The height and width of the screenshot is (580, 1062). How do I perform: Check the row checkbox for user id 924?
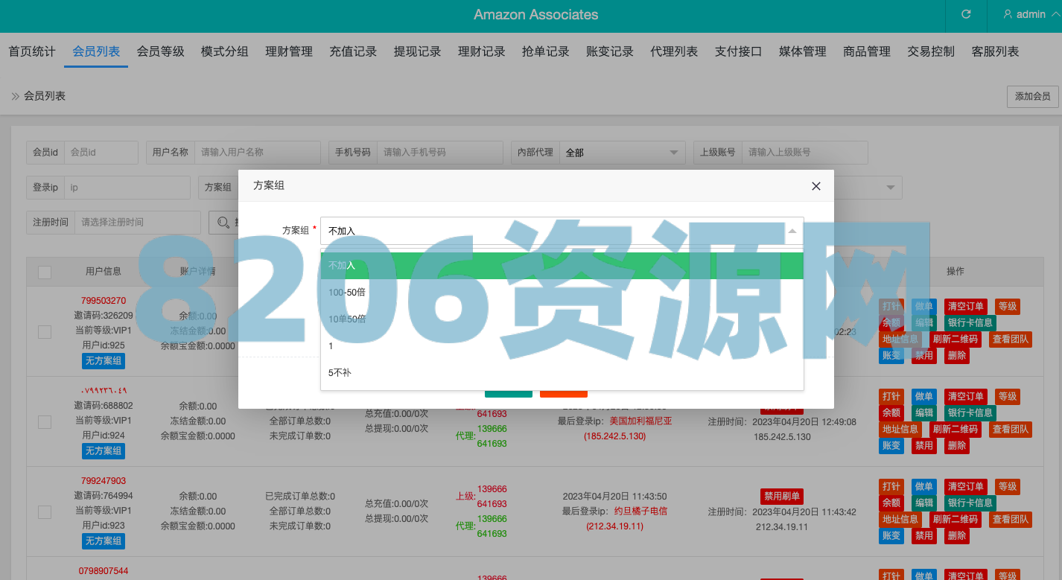point(45,421)
